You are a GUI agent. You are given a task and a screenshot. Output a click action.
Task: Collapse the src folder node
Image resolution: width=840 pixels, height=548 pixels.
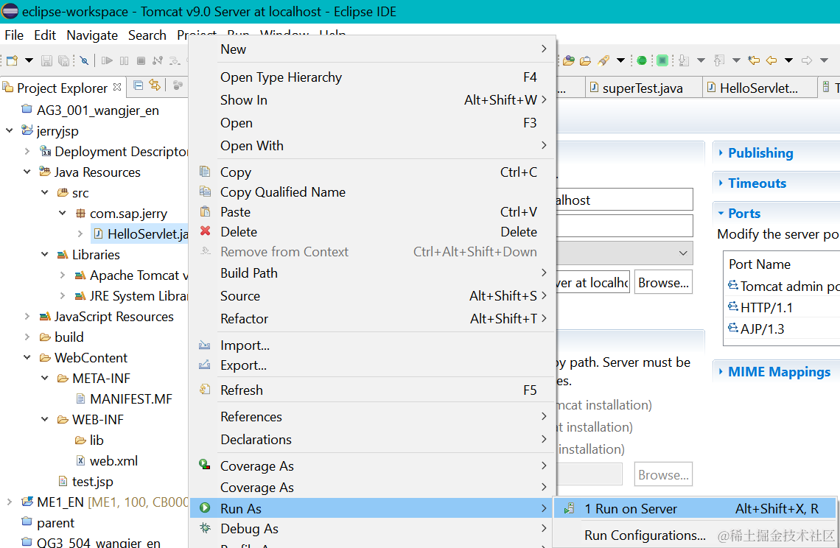(44, 193)
